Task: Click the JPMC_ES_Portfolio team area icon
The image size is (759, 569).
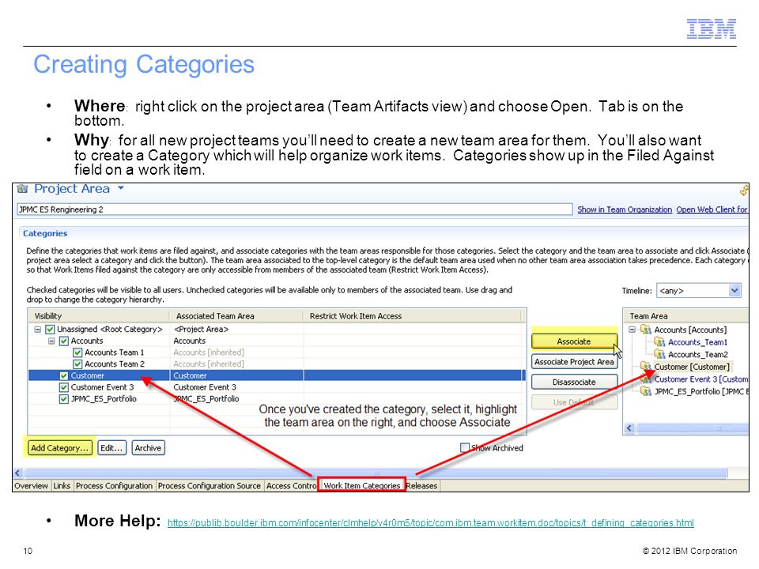Action: [646, 391]
